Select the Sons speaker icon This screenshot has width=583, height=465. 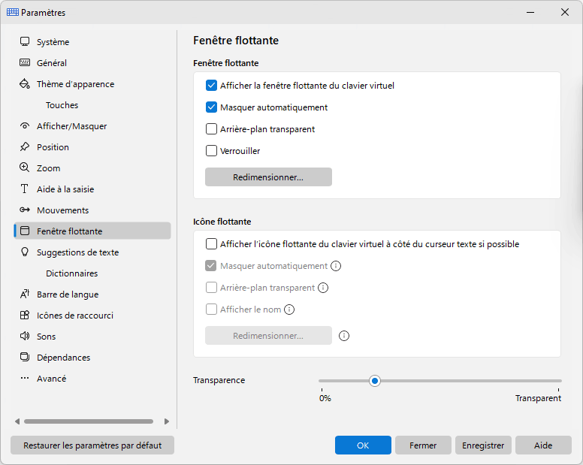25,336
